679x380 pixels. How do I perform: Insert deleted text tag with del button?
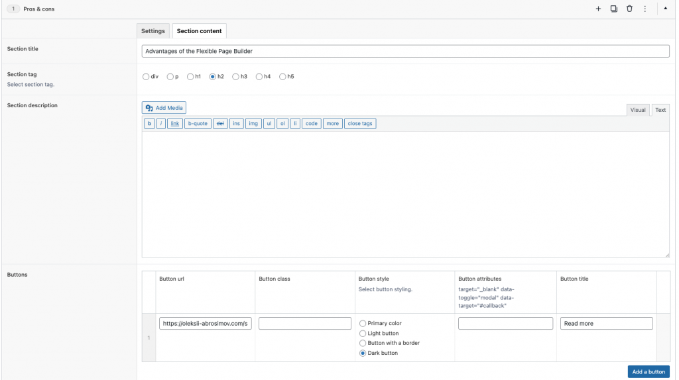coord(220,124)
